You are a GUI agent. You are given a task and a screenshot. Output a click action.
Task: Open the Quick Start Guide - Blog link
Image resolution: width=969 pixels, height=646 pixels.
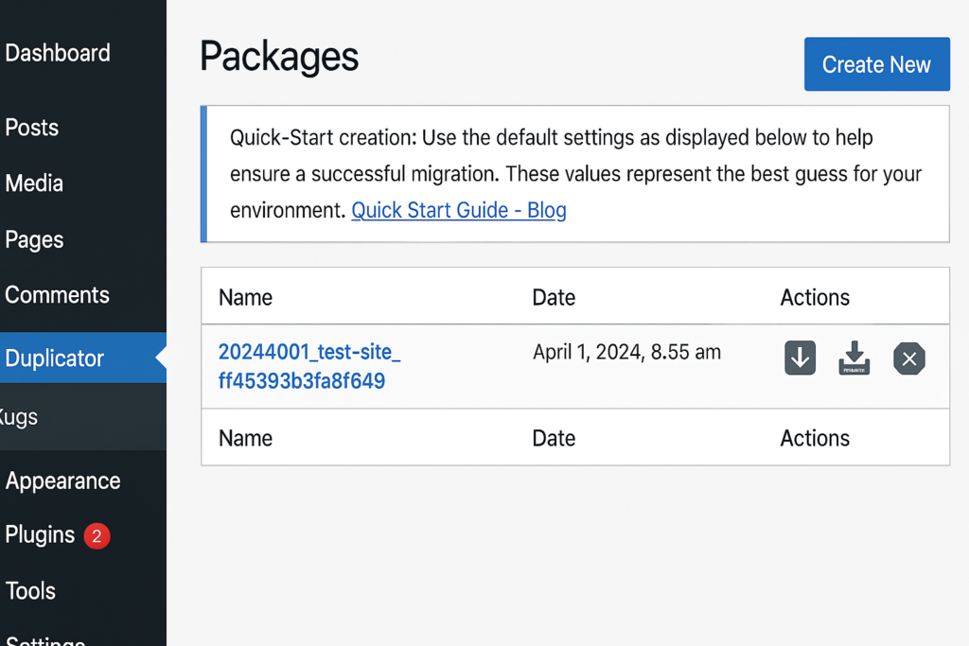tap(458, 210)
